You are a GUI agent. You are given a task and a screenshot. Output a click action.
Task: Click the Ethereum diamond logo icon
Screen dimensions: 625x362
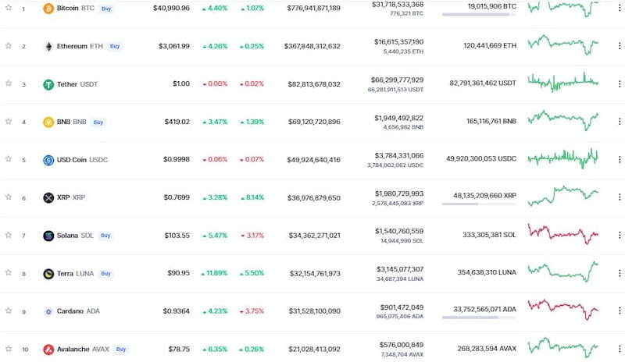[48, 47]
